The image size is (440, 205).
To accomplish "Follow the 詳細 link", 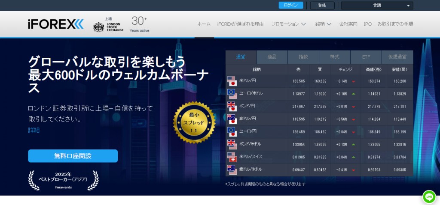I will 34,130.
